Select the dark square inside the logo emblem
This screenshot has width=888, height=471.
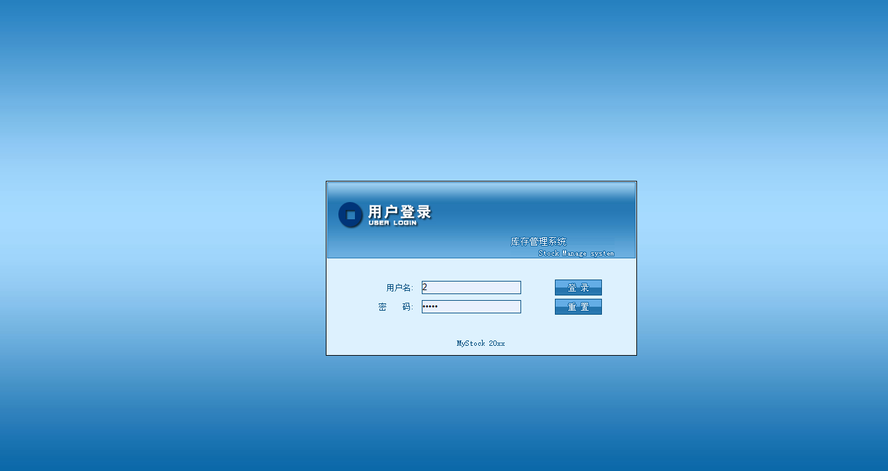pos(350,215)
